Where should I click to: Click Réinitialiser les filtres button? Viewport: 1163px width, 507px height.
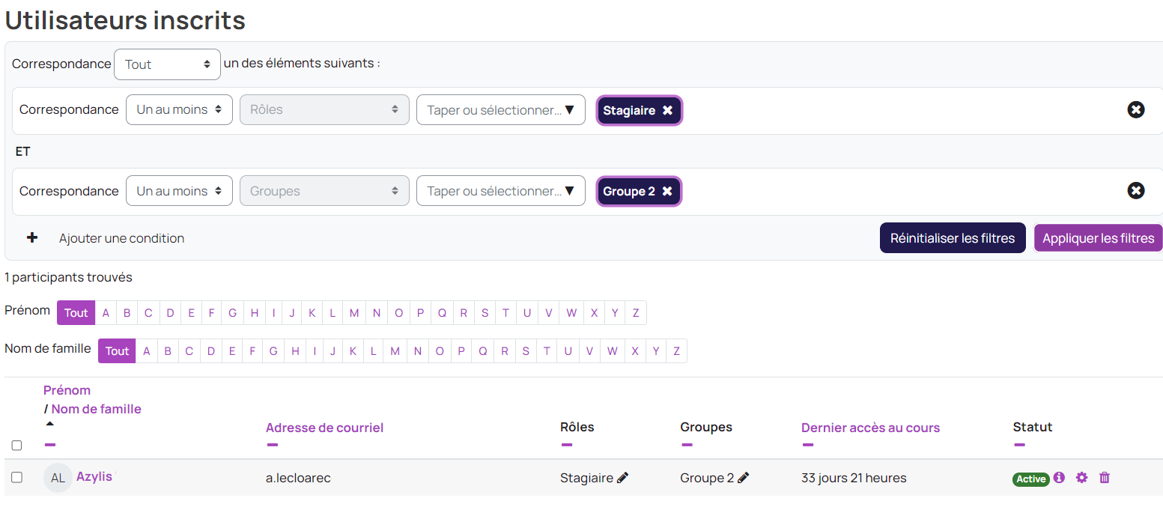click(x=952, y=238)
